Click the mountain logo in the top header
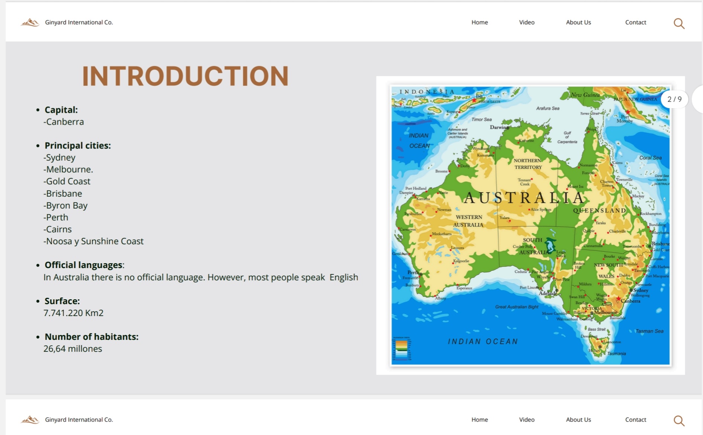Screen dimensions: 703x435 pos(30,23)
